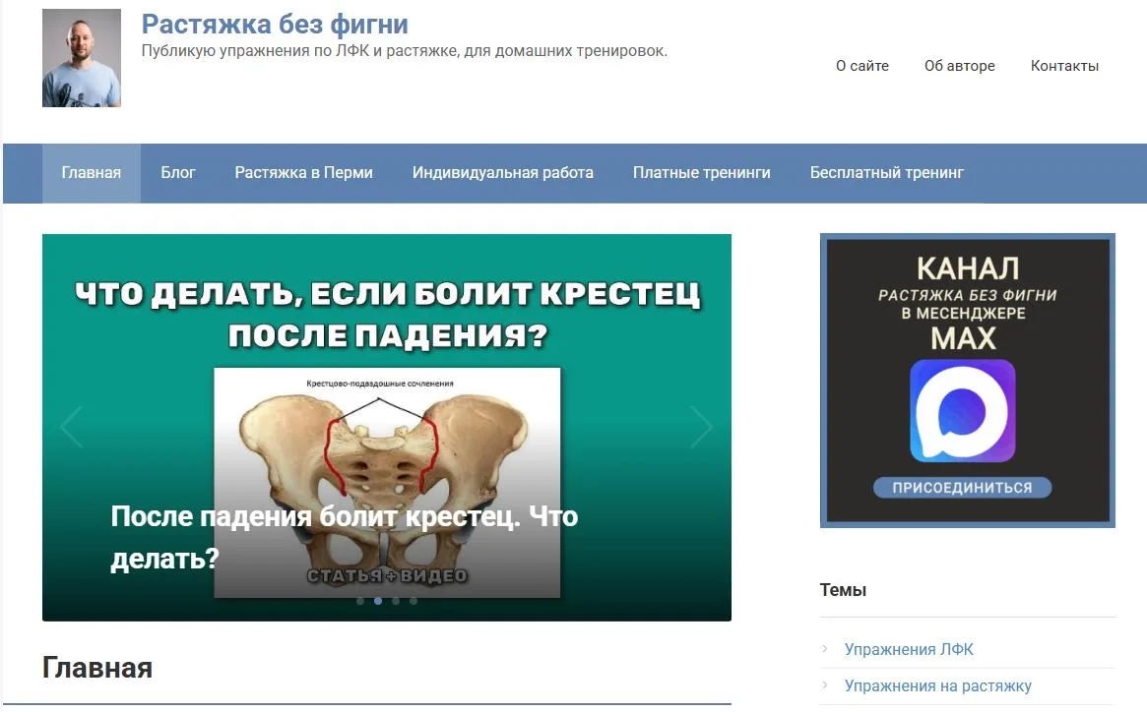Click the author's profile photo

click(81, 58)
